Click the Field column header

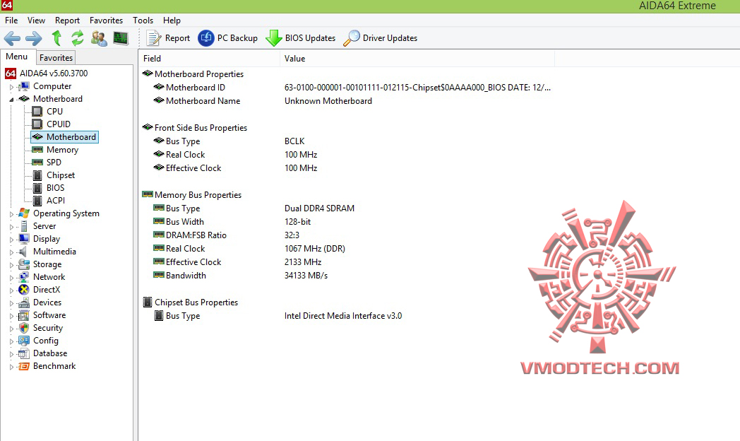(210, 59)
